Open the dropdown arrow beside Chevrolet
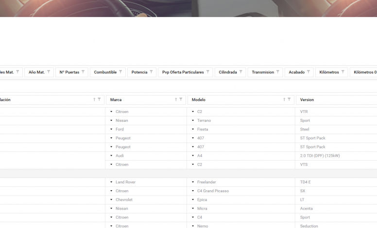The height and width of the screenshot is (228, 377). [111, 200]
